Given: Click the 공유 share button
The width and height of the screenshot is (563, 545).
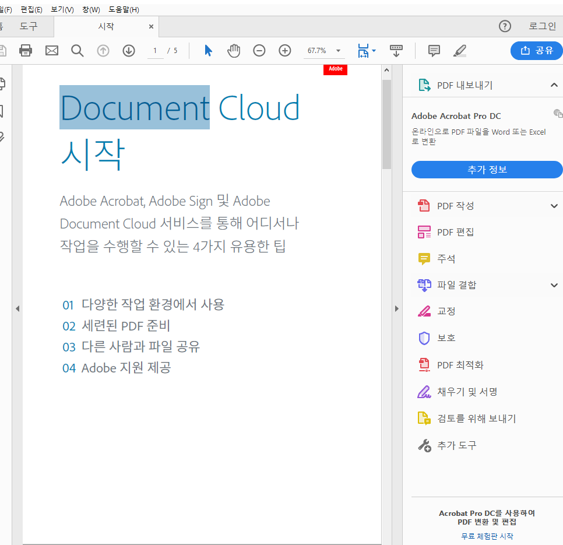Looking at the screenshot, I should click(x=536, y=51).
